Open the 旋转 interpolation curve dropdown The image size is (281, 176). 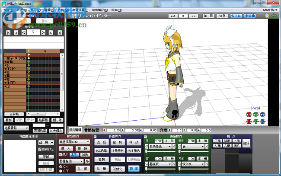pyautogui.click(x=46, y=143)
